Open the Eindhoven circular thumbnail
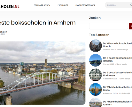 [95, 75]
